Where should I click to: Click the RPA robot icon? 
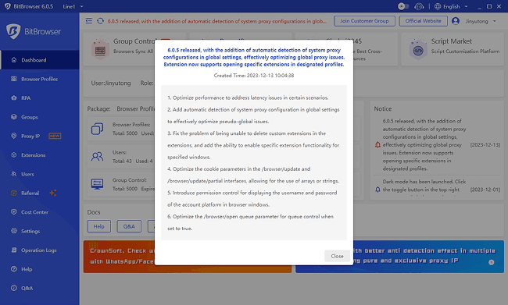[x=13, y=98]
